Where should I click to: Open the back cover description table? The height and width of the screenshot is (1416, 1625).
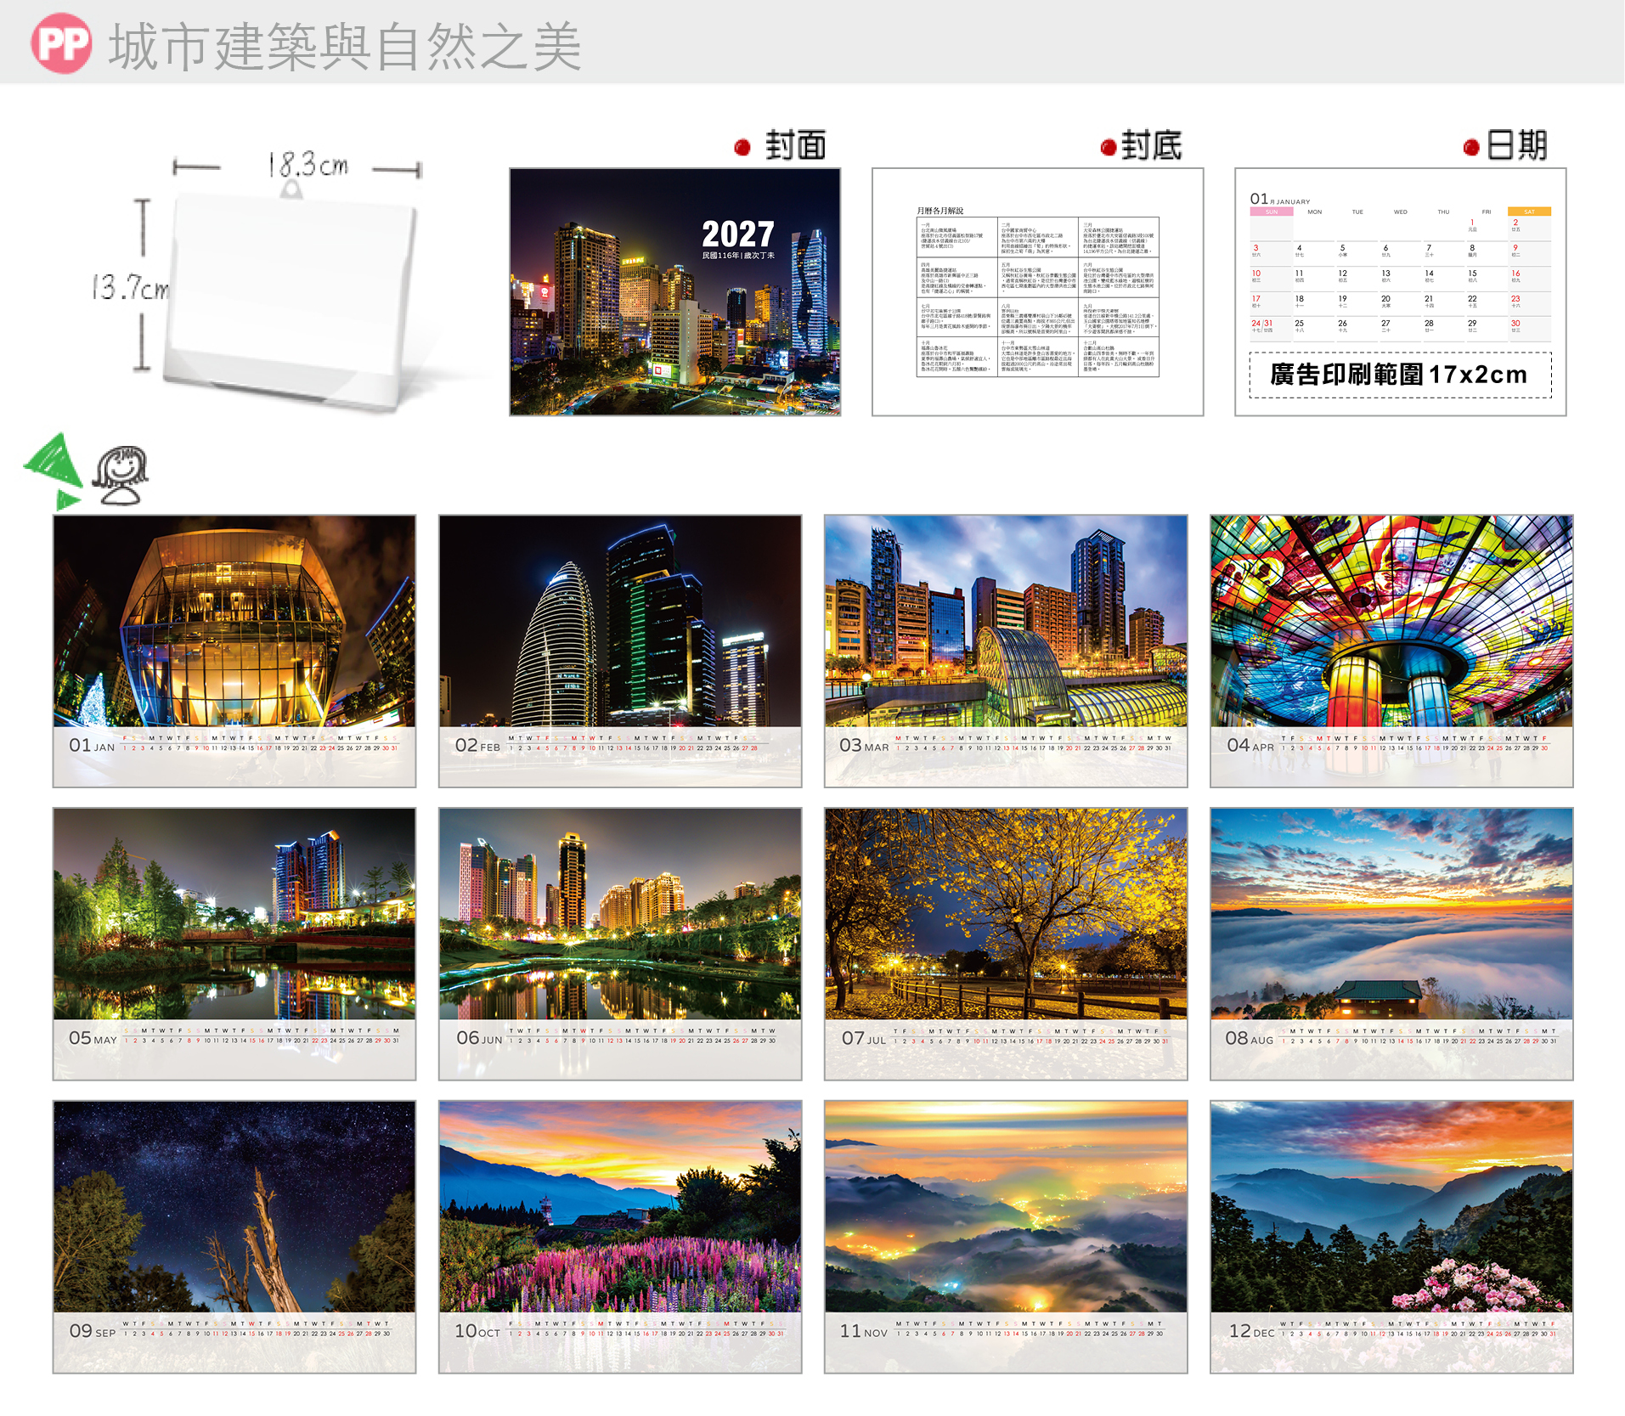pyautogui.click(x=1038, y=291)
